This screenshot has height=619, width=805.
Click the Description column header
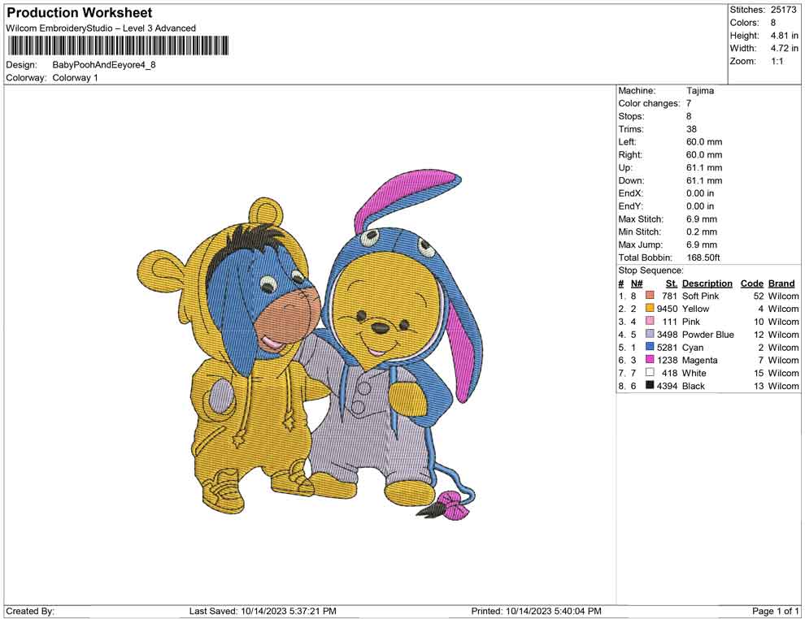pyautogui.click(x=707, y=284)
